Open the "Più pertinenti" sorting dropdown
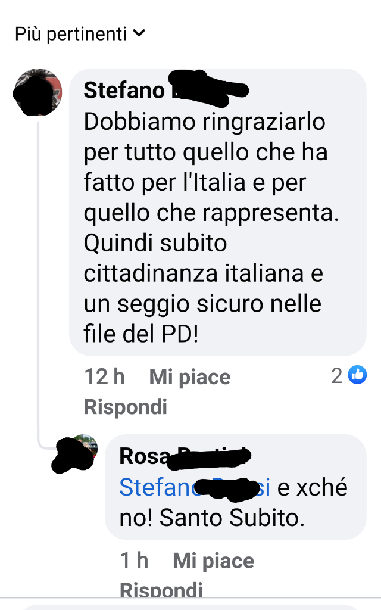381x610 pixels. 80,34
